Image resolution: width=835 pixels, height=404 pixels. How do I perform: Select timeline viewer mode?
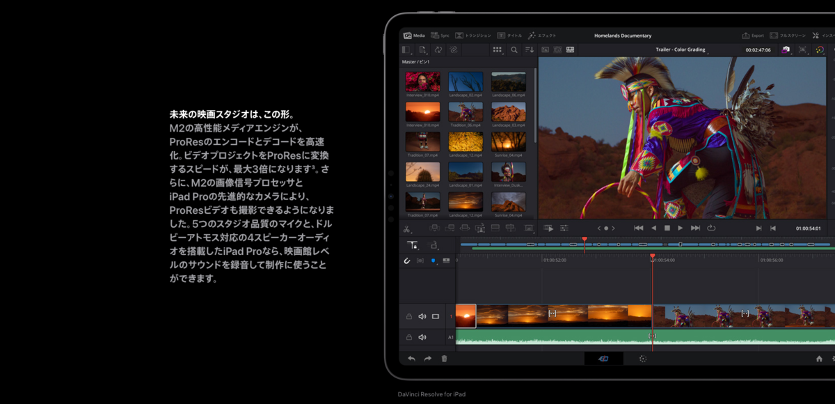571,50
